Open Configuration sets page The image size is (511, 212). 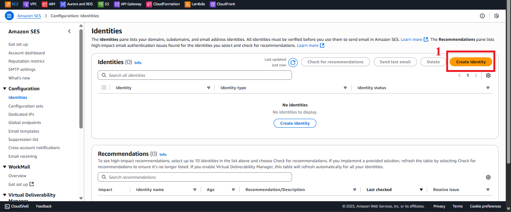click(26, 106)
